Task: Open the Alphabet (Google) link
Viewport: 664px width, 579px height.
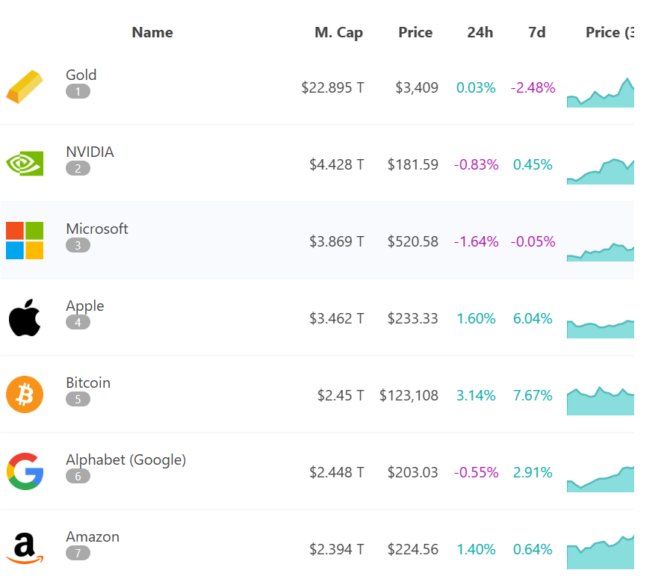Action: click(126, 460)
